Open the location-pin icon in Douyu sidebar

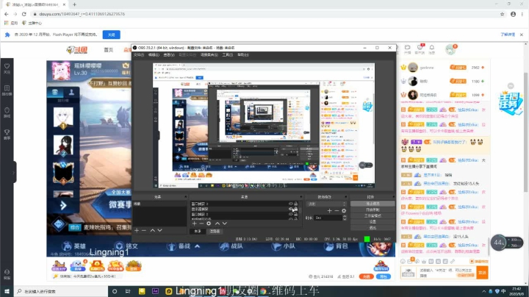(x=7, y=112)
